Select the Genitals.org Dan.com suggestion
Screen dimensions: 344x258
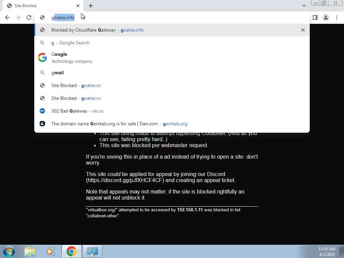[x=172, y=124]
